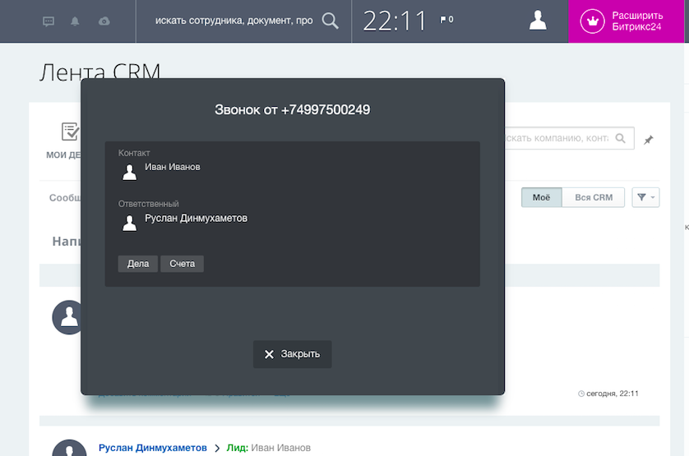Open the Дела tab in call card

click(x=137, y=264)
